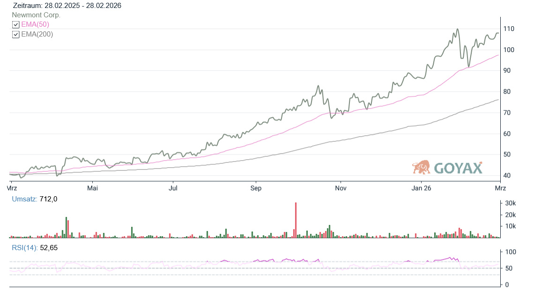The height and width of the screenshot is (289, 534).
Task: Click the 110 price axis label
Action: pyautogui.click(x=509, y=29)
